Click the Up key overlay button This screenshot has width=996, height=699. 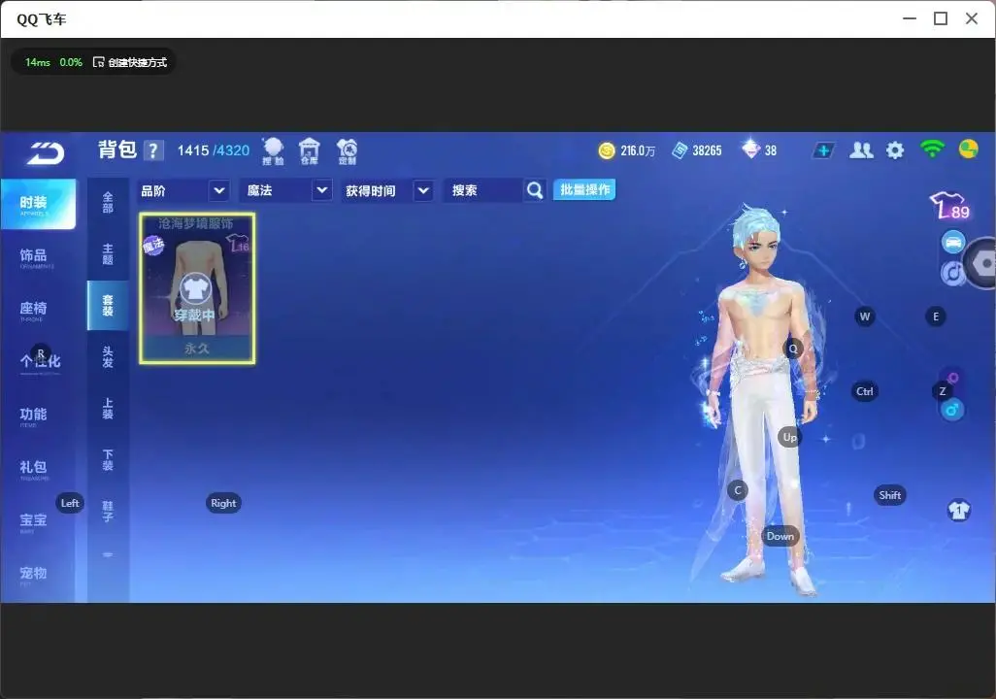tap(789, 437)
